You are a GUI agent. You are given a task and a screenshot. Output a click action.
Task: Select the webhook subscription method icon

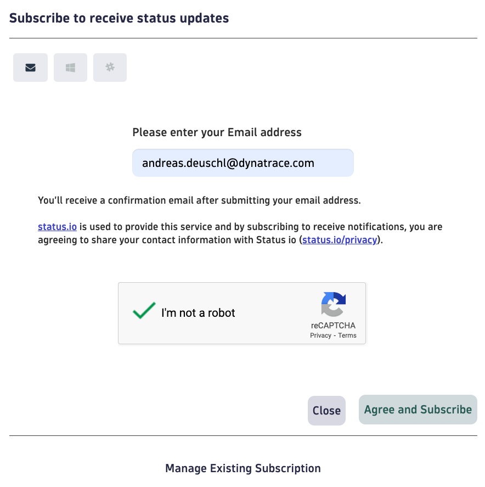tap(110, 67)
